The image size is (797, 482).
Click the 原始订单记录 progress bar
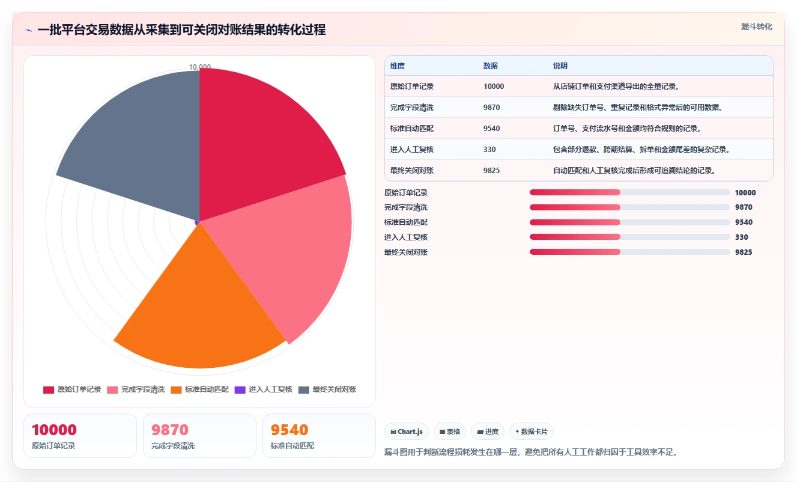click(630, 193)
